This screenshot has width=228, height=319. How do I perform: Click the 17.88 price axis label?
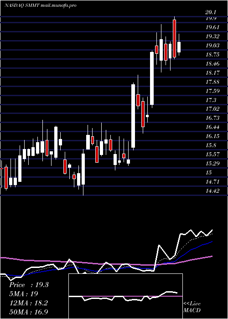tap(212, 82)
